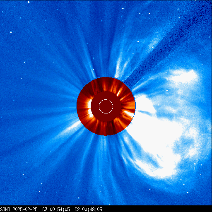This screenshot has width=212, height=212.
Task: Click the dark red central occulting disk
Action: point(106,106)
